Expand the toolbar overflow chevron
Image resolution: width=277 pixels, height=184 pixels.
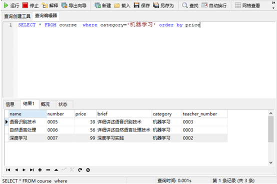pyautogui.click(x=273, y=3)
